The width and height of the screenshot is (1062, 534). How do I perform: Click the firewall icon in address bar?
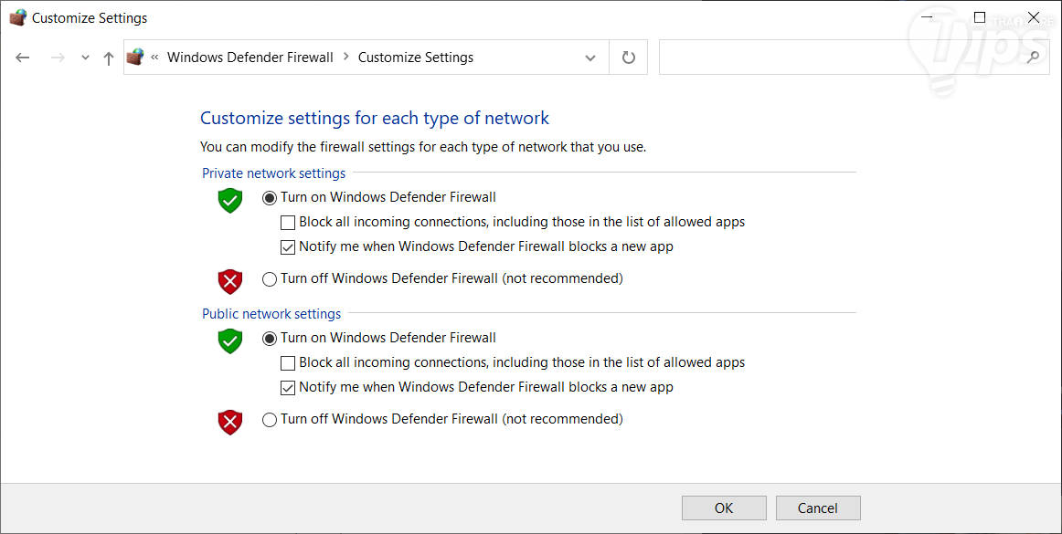(x=135, y=58)
